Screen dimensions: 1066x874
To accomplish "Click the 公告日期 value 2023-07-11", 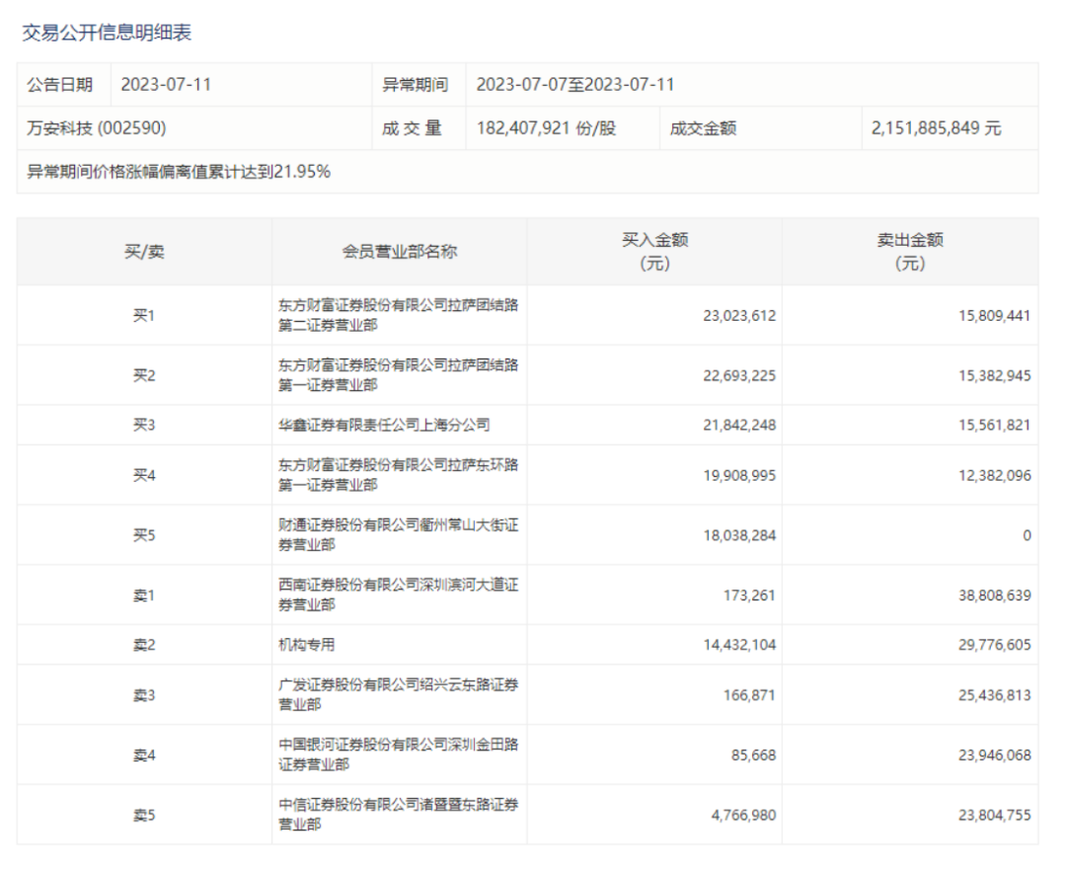I will (166, 85).
